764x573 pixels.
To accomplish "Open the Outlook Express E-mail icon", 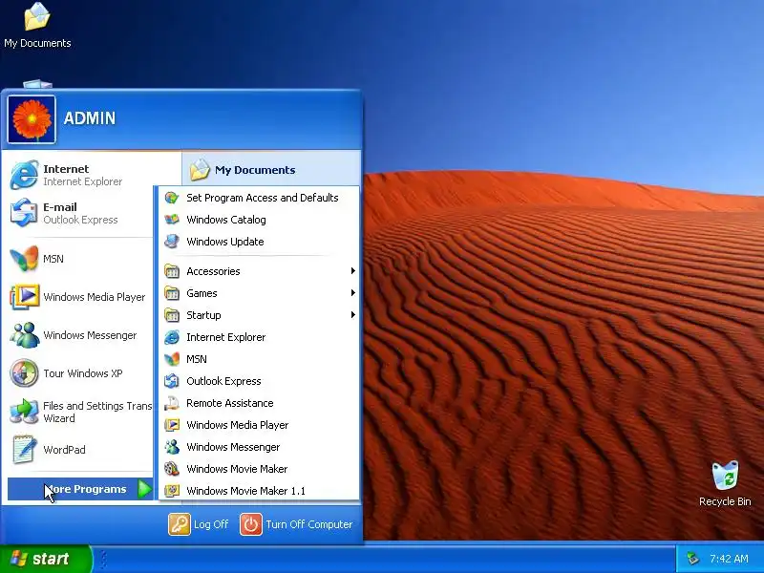I will coord(24,213).
